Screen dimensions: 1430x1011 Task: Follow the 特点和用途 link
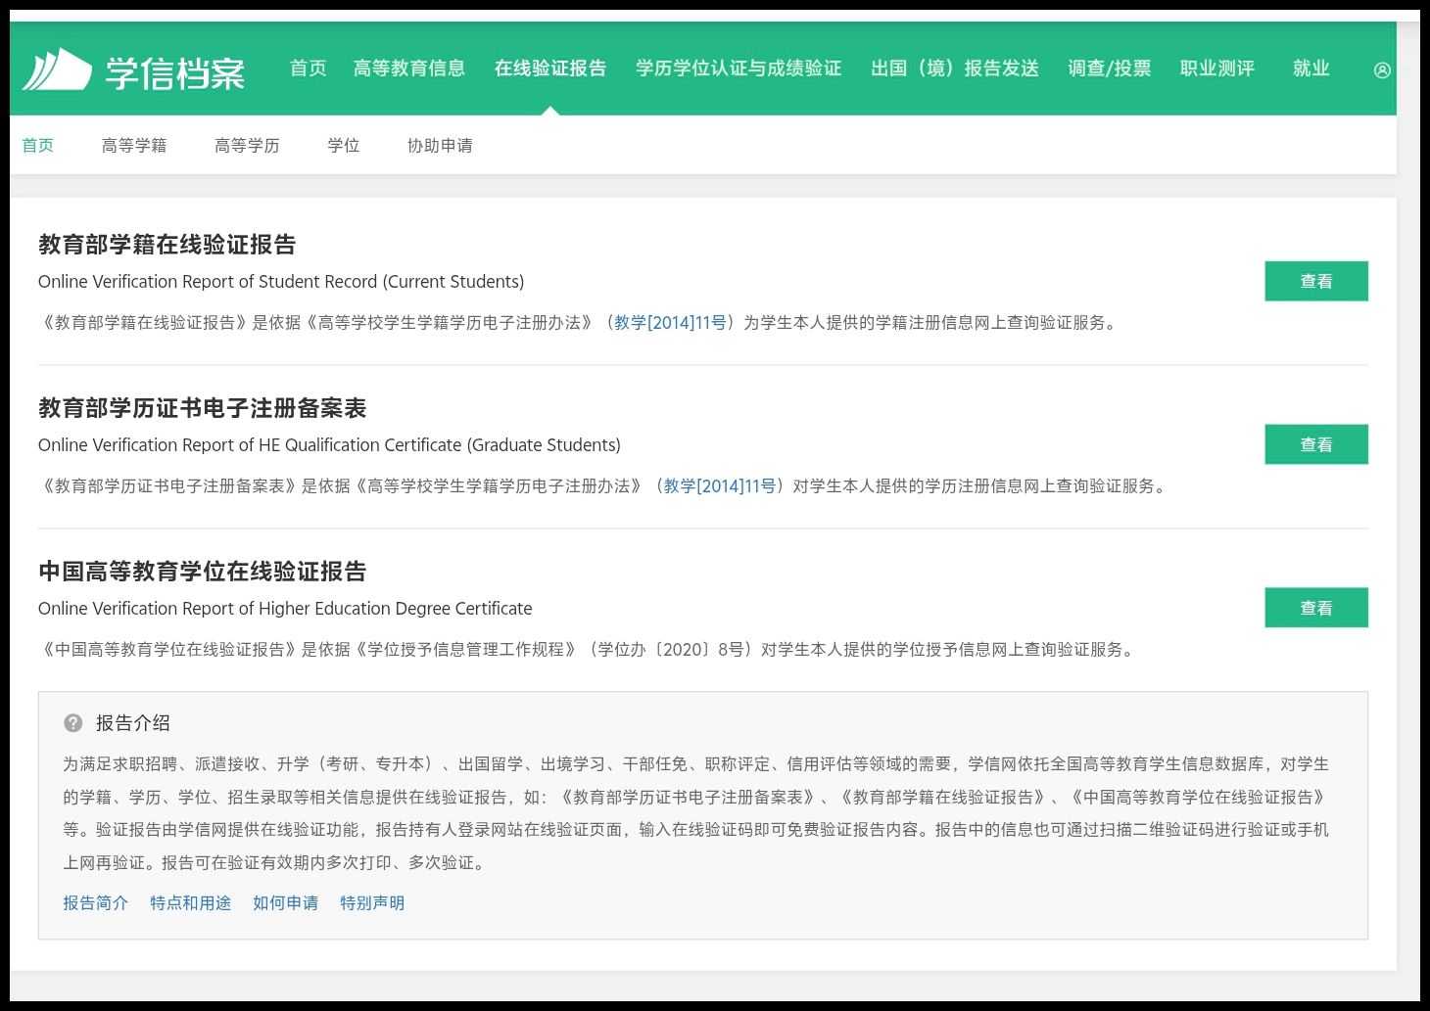click(x=191, y=903)
